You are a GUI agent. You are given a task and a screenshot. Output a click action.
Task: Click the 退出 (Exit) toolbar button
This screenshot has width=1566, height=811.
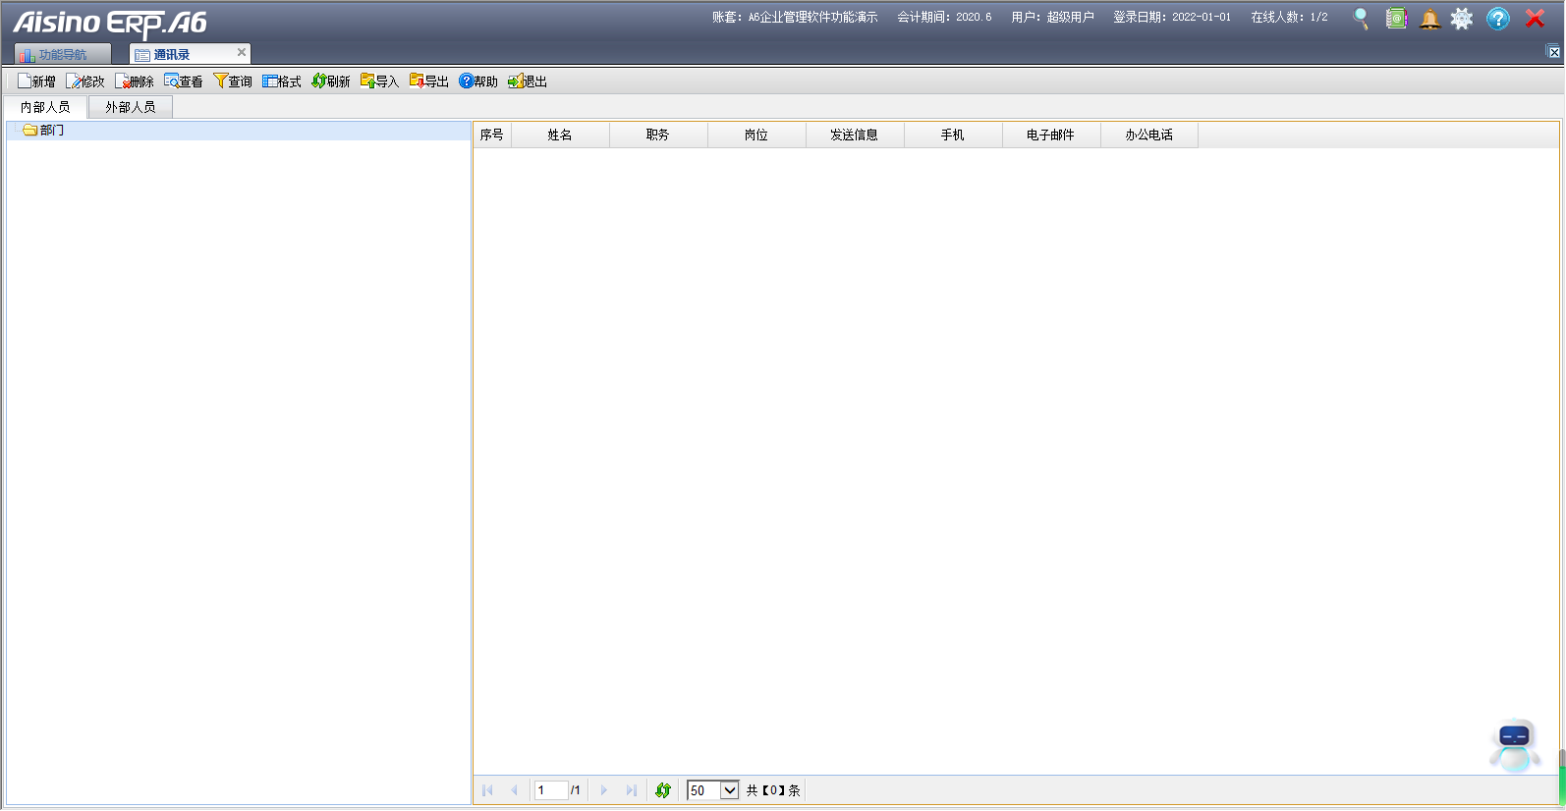(x=528, y=81)
